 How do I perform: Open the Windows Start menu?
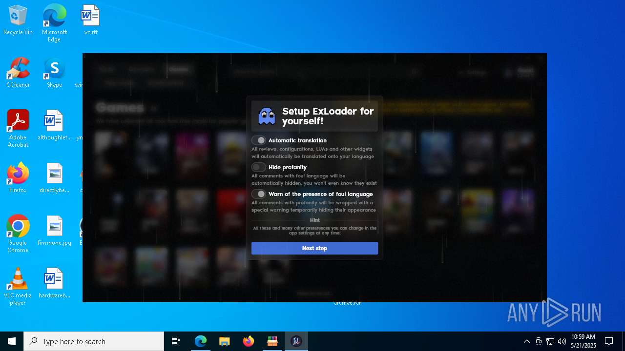pos(12,341)
